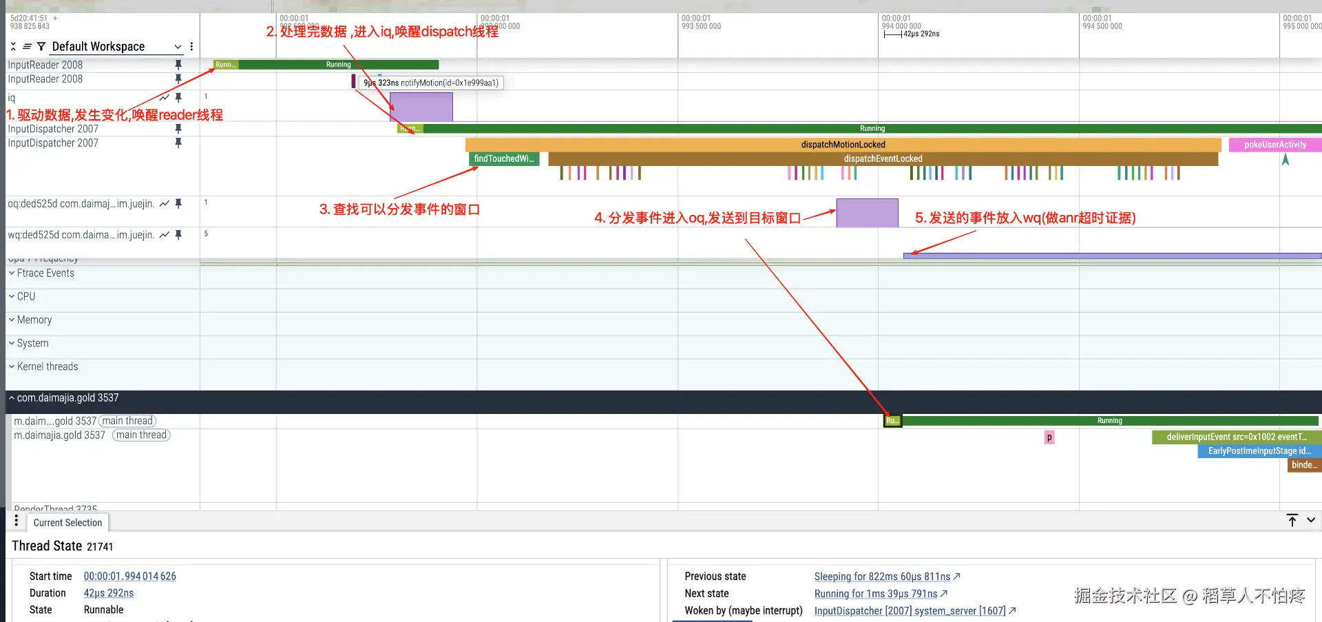The width and height of the screenshot is (1322, 622).
Task: Click the blue wakeup arrow marker near pokeUserActivity
Action: tap(1286, 160)
